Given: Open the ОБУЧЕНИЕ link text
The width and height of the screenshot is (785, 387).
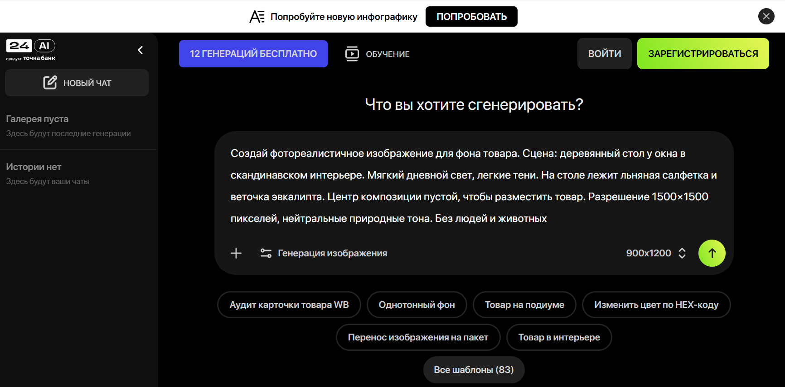Looking at the screenshot, I should point(388,54).
